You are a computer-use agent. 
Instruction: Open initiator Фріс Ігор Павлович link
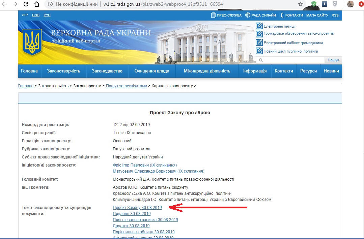(145, 165)
